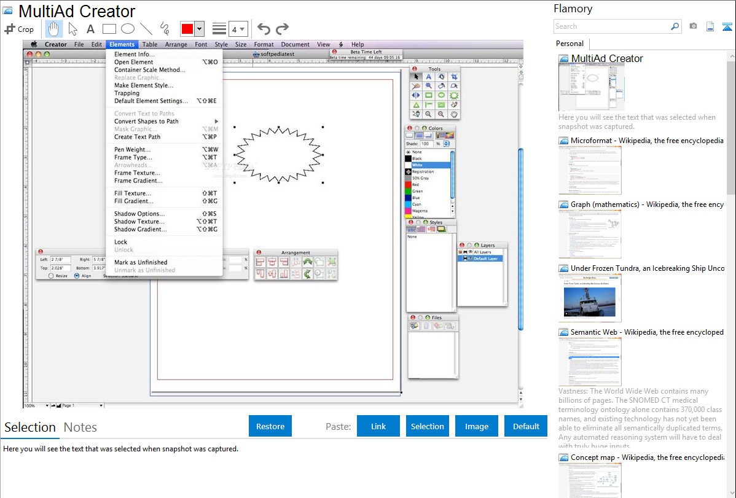Pick the triangle polygon tool in Tools palette
The height and width of the screenshot is (498, 736).
click(x=417, y=104)
